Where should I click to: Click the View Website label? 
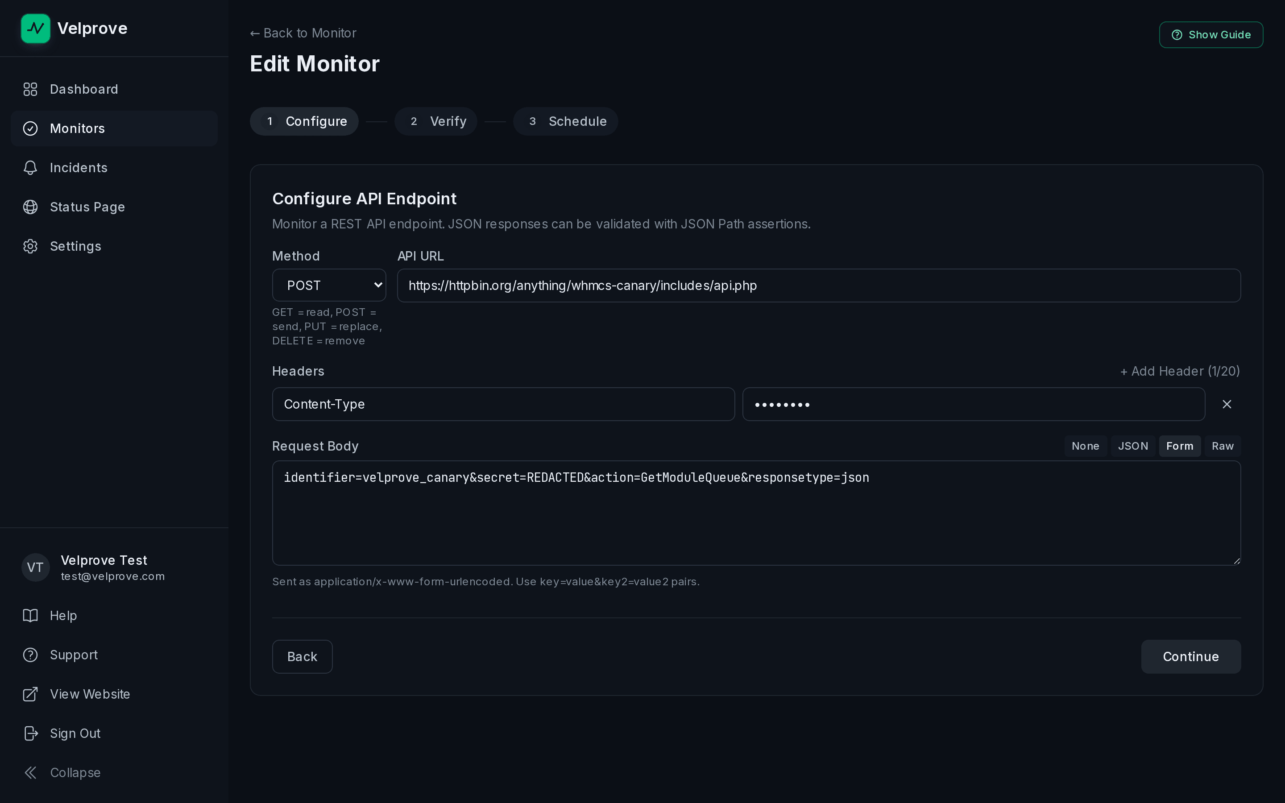[90, 694]
